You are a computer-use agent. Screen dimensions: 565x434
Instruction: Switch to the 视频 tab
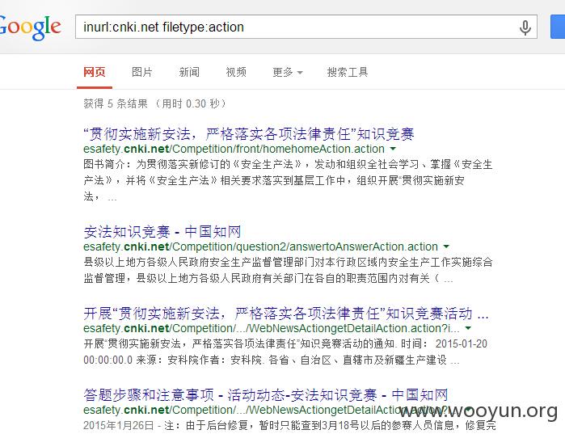(x=236, y=73)
